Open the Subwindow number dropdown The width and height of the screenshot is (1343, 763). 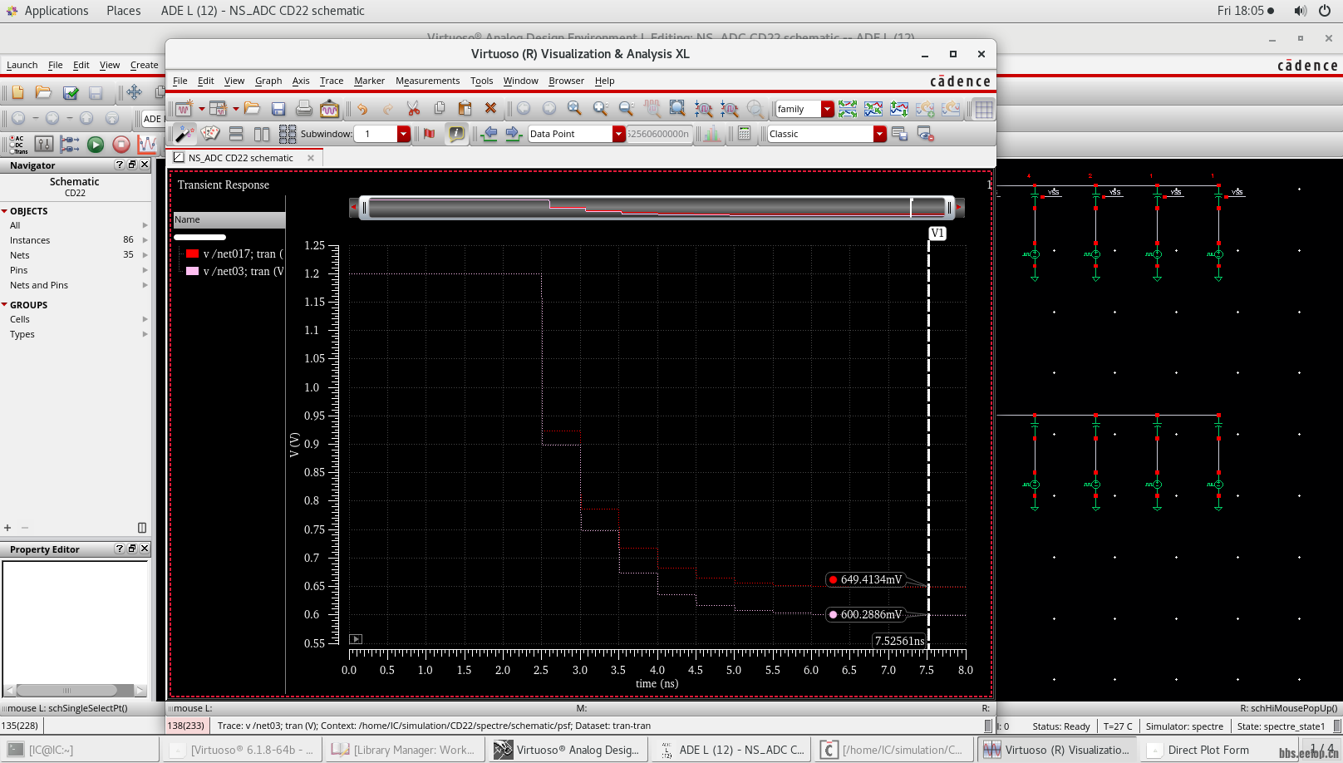click(x=403, y=134)
